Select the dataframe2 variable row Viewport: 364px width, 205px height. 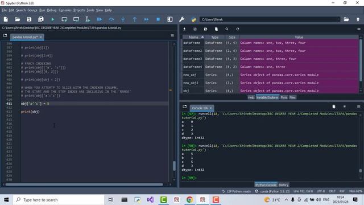pyautogui.click(x=270, y=51)
